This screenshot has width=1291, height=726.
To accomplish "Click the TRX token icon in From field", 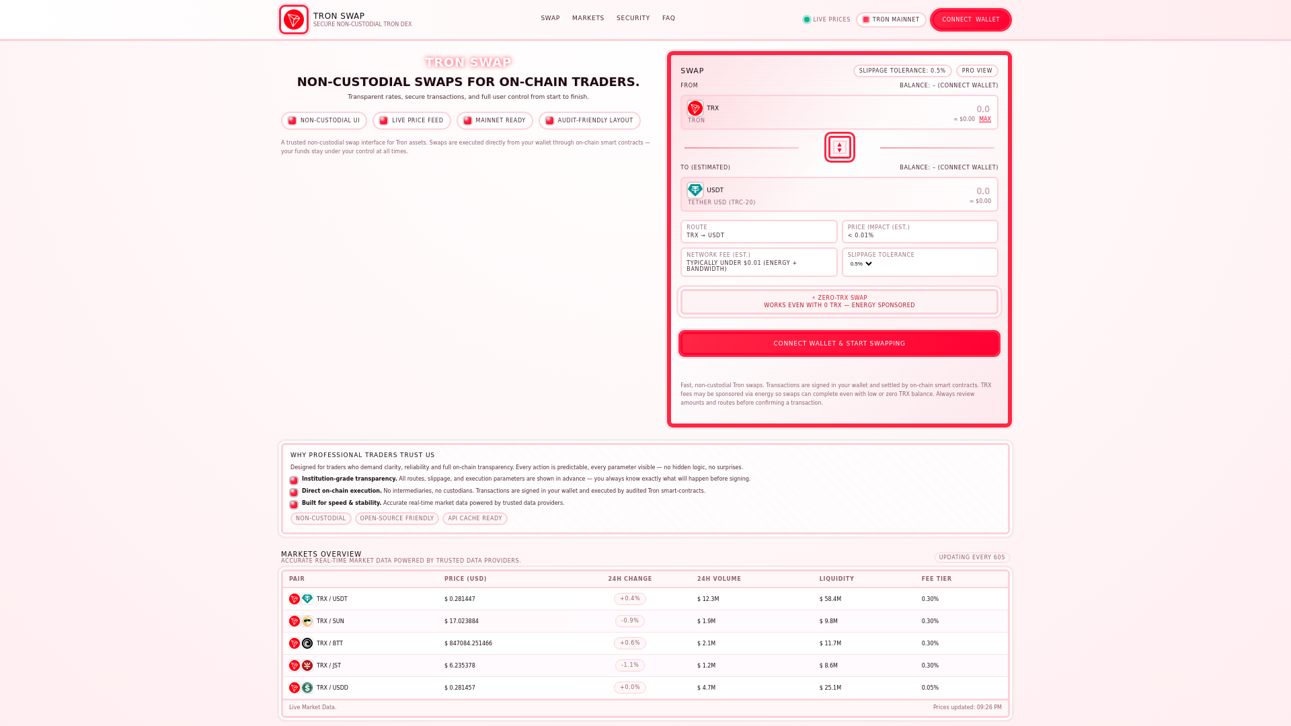I will coord(695,108).
